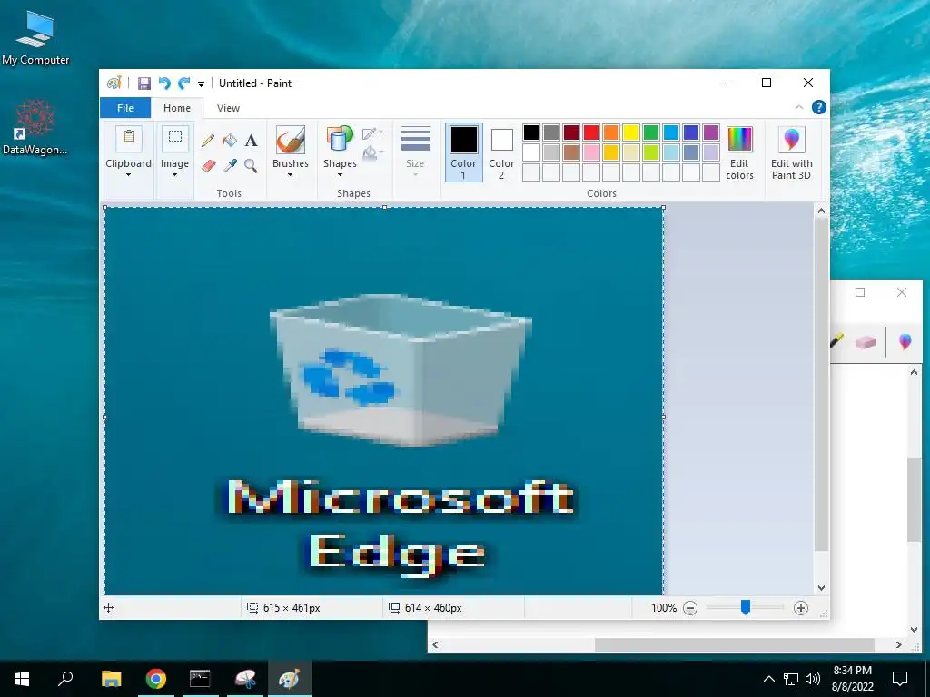930x697 pixels.
Task: Click the Save icon in title bar
Action: coord(144,83)
